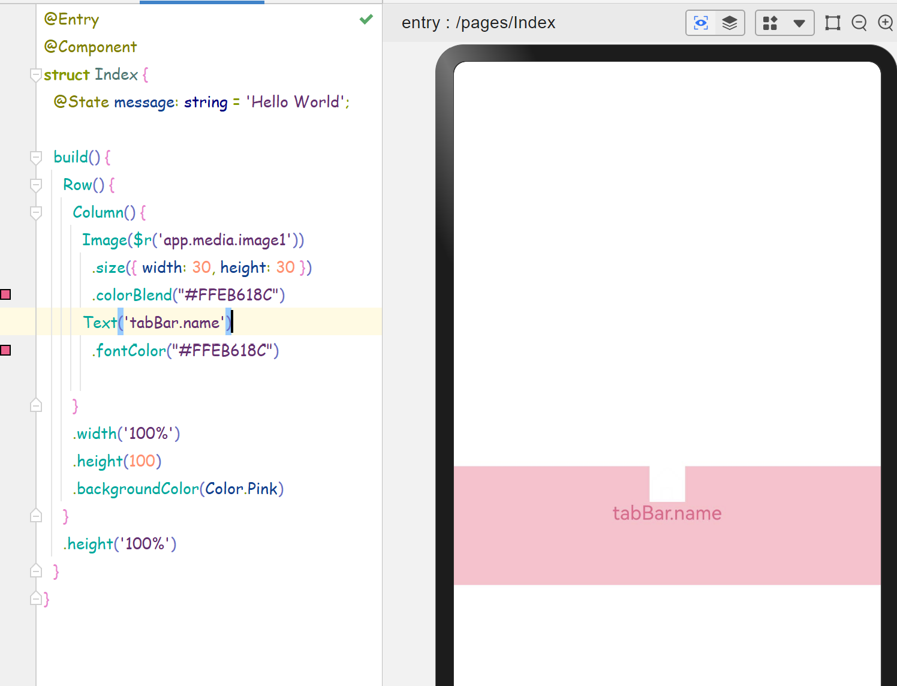This screenshot has height=686, width=897.
Task: Click the .height('100%') line
Action: [x=119, y=543]
